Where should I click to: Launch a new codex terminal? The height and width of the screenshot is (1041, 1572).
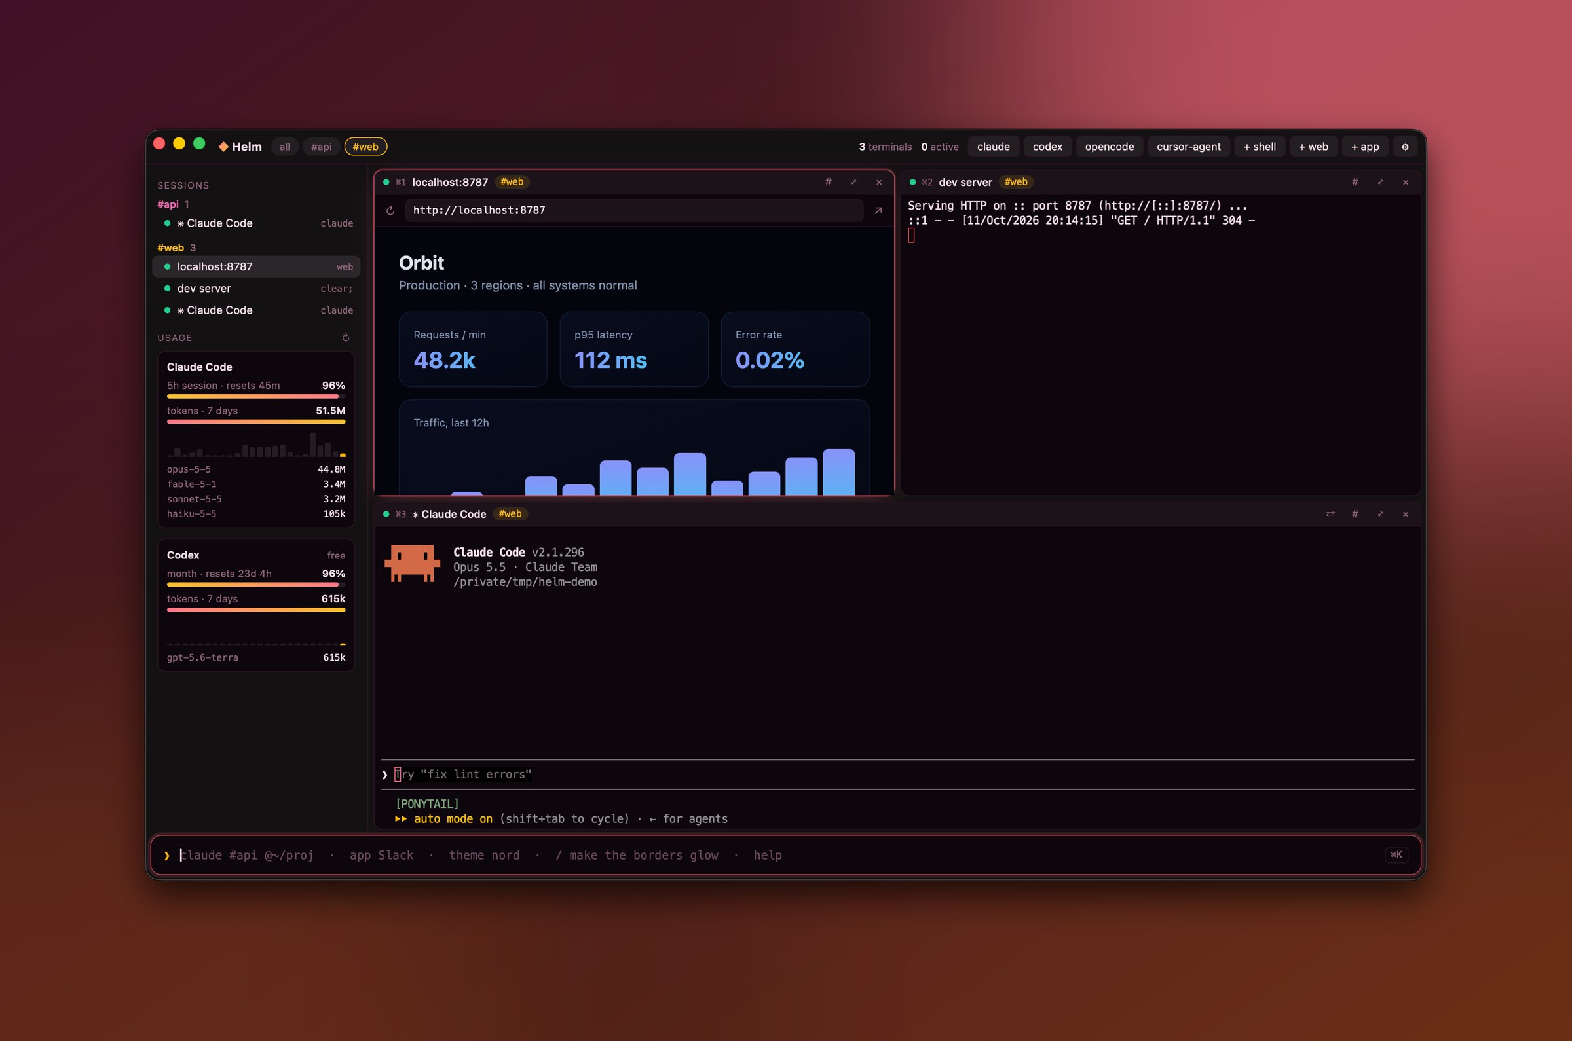pyautogui.click(x=1047, y=147)
